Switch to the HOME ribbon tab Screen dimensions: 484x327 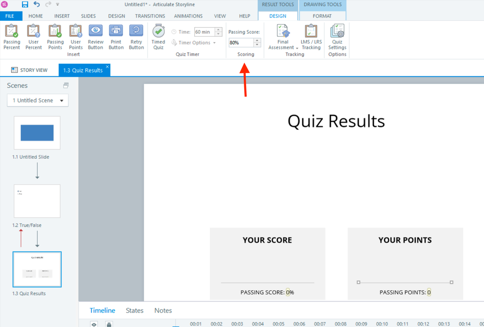(x=35, y=16)
